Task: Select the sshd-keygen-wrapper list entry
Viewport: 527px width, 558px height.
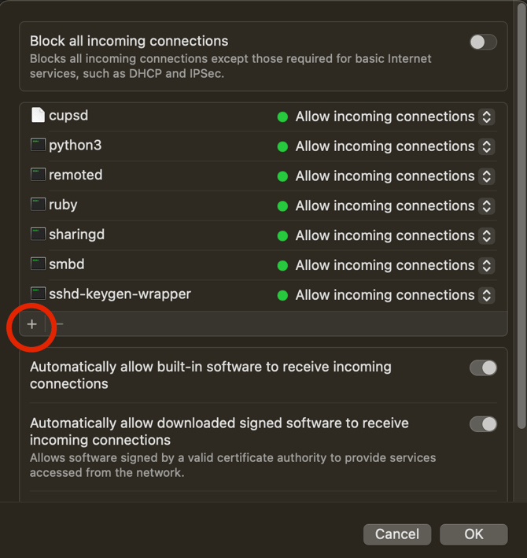Action: point(157,294)
